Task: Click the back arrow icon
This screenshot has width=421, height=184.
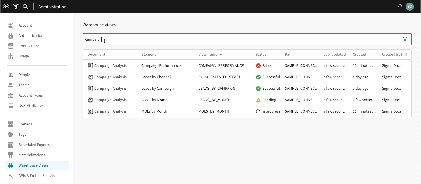Action: coord(6,7)
